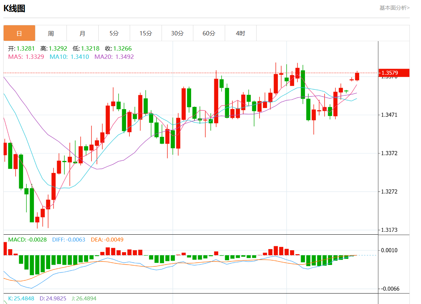Select the 60分 interval tab

(209, 33)
